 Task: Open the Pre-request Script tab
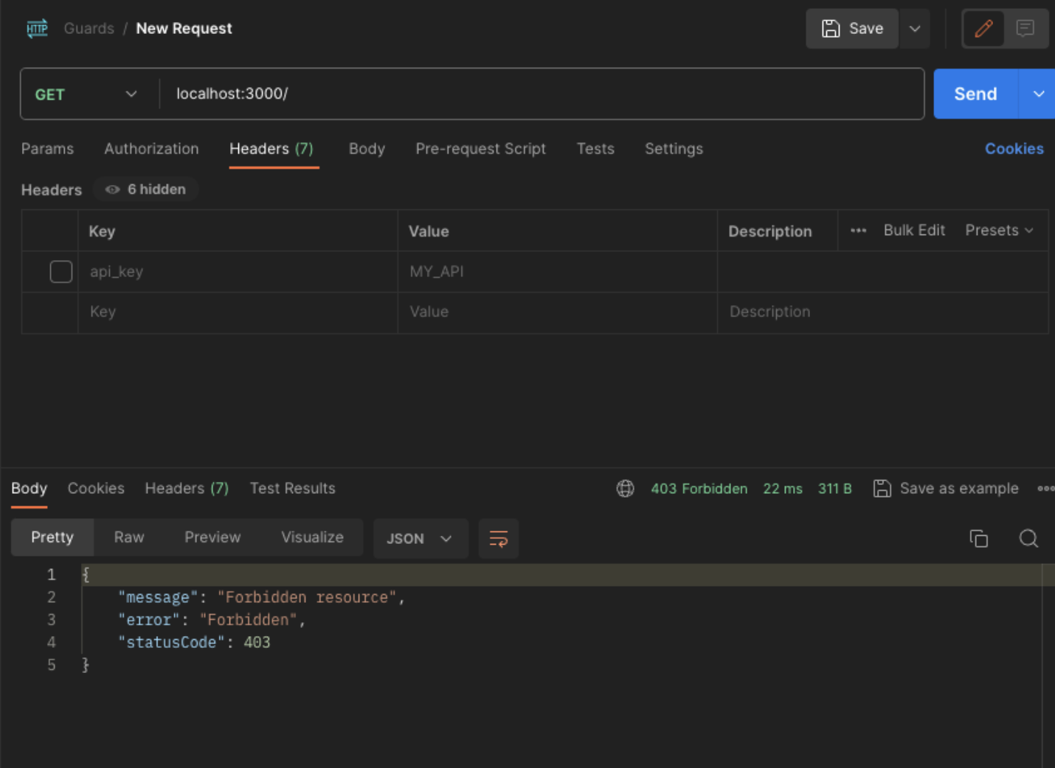480,149
